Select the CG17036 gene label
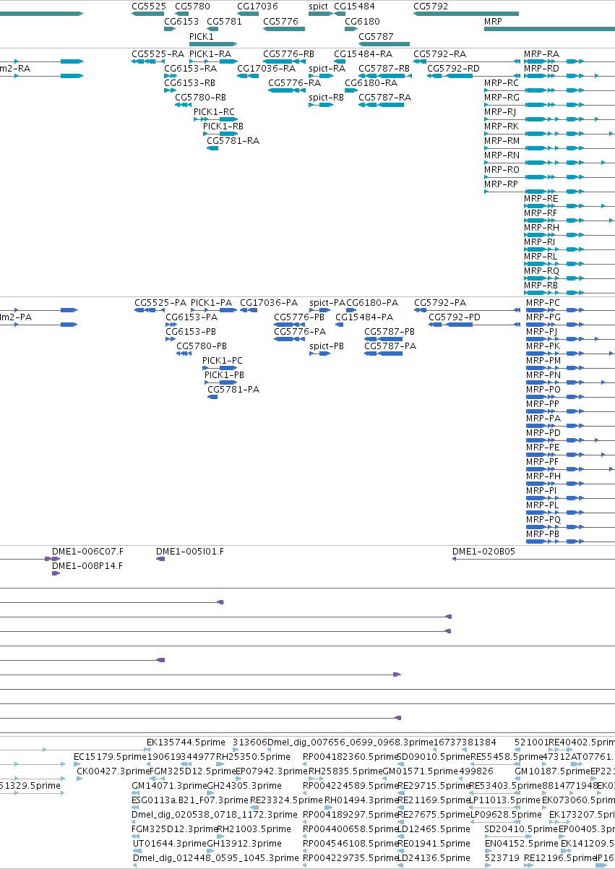This screenshot has width=615, height=869. pos(257,6)
